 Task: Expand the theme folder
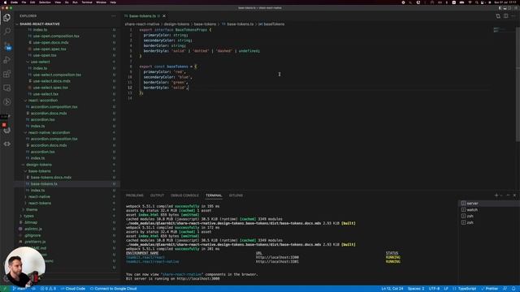pyautogui.click(x=67, y=209)
